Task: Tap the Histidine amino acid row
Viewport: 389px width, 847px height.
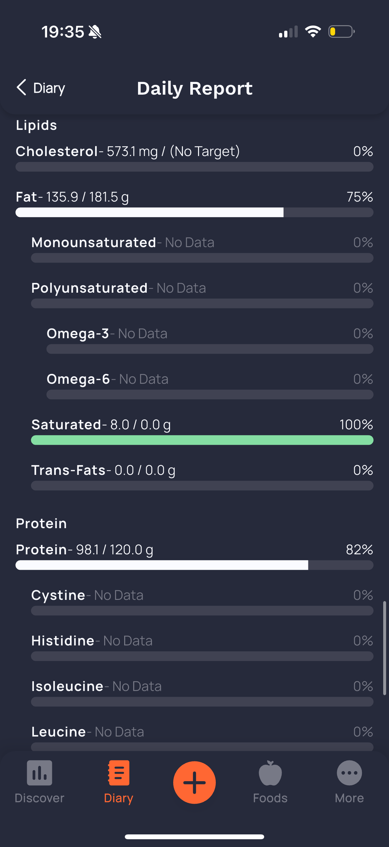Action: coord(202,647)
